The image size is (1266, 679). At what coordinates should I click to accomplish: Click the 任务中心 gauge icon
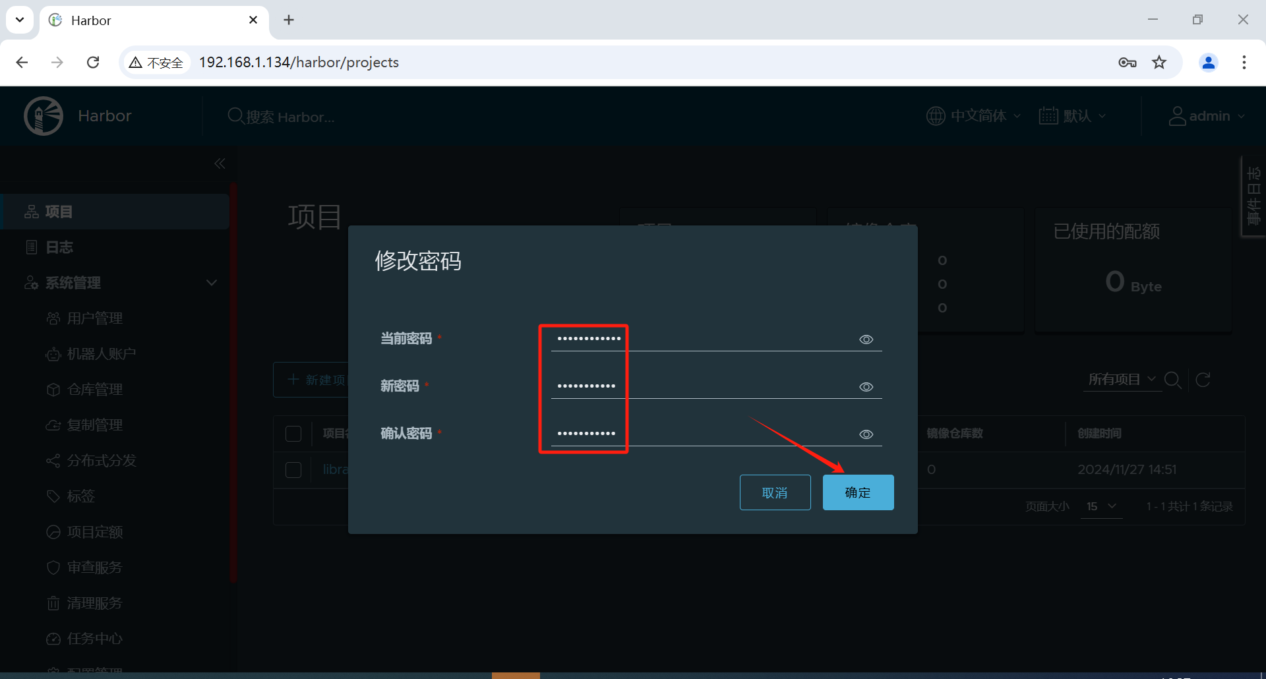tap(53, 639)
